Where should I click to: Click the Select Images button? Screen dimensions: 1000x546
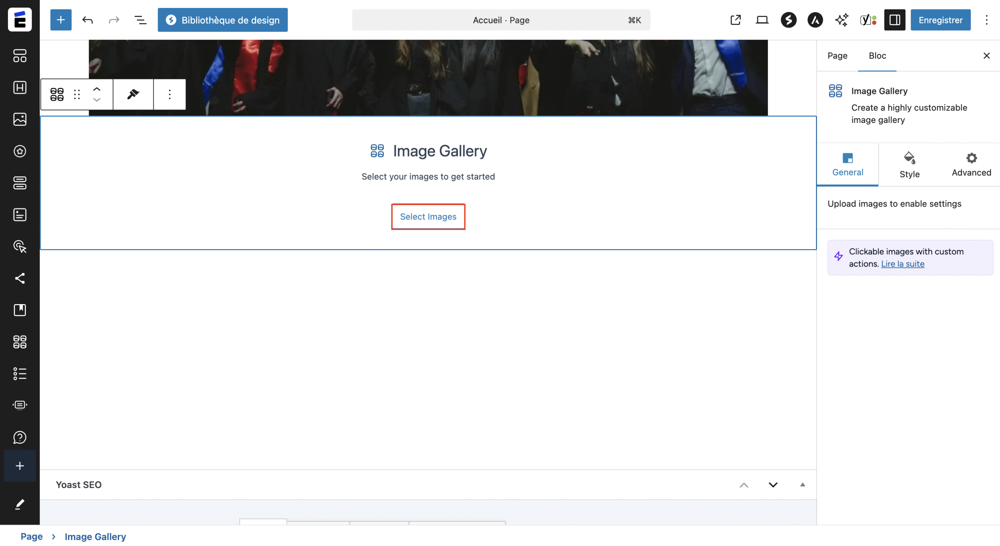(x=428, y=217)
